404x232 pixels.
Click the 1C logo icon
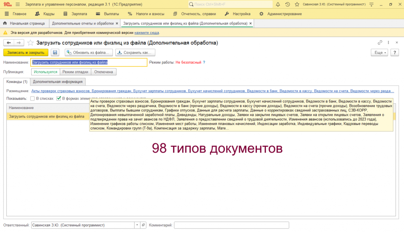pyautogui.click(x=7, y=4)
